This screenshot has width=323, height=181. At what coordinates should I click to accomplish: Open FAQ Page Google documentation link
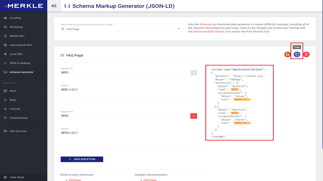[x=150, y=180]
